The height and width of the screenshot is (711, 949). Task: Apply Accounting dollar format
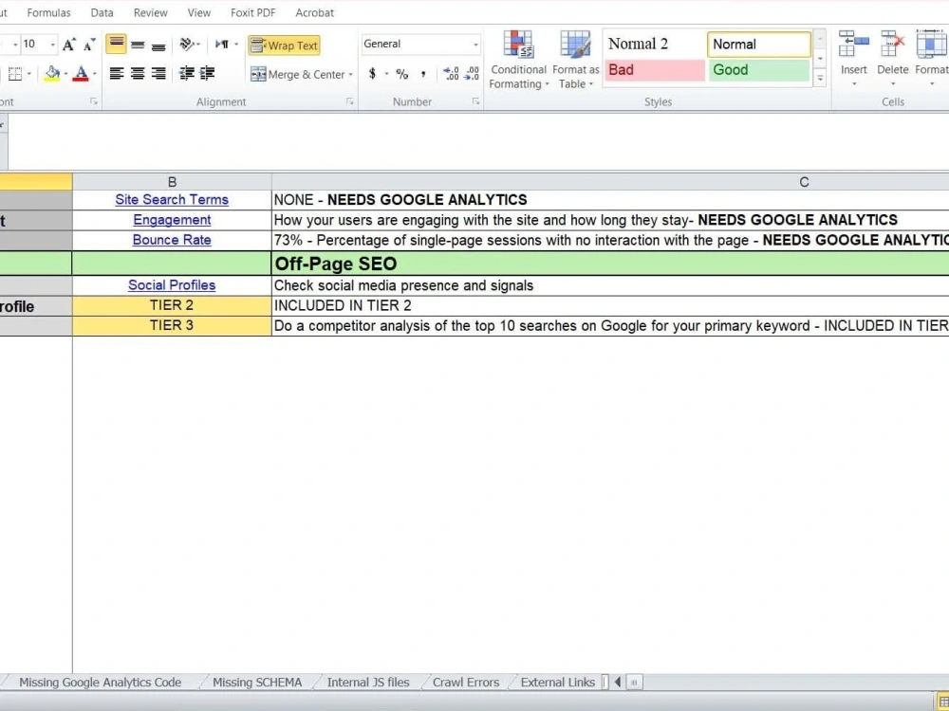[372, 74]
